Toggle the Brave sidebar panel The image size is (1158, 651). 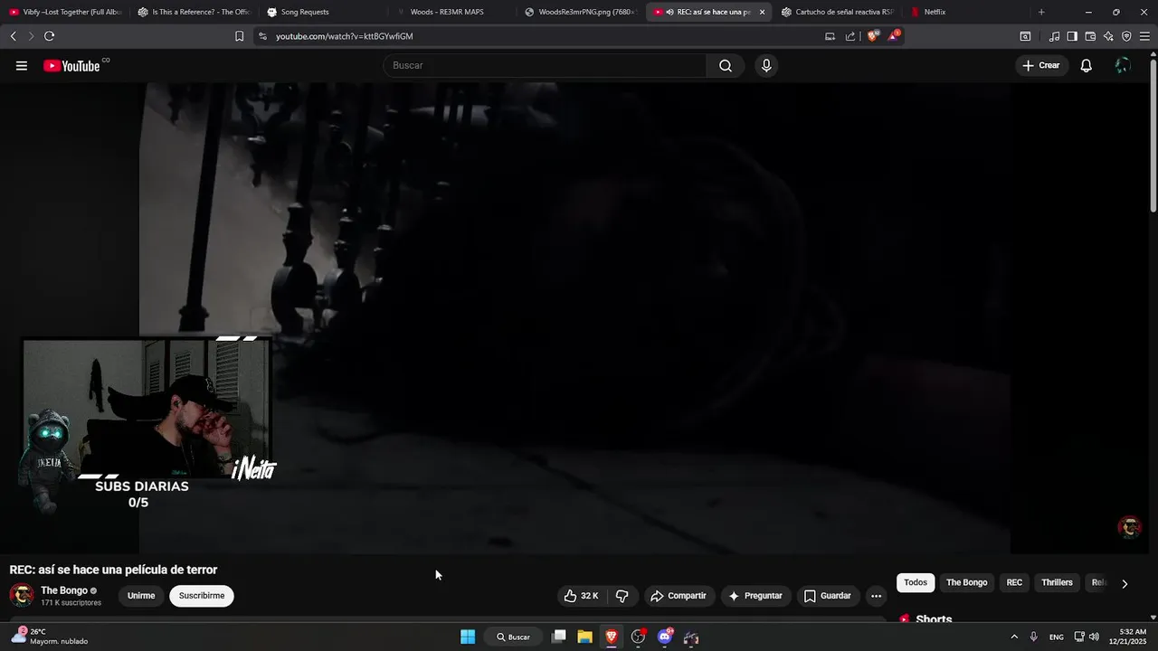coord(1072,36)
